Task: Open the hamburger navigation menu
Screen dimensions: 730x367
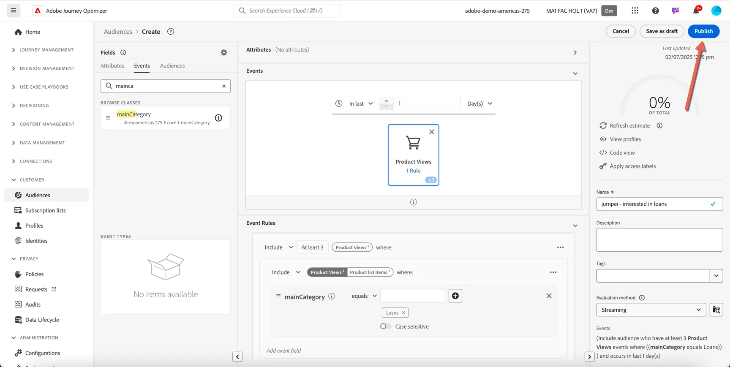Action: pyautogui.click(x=14, y=11)
